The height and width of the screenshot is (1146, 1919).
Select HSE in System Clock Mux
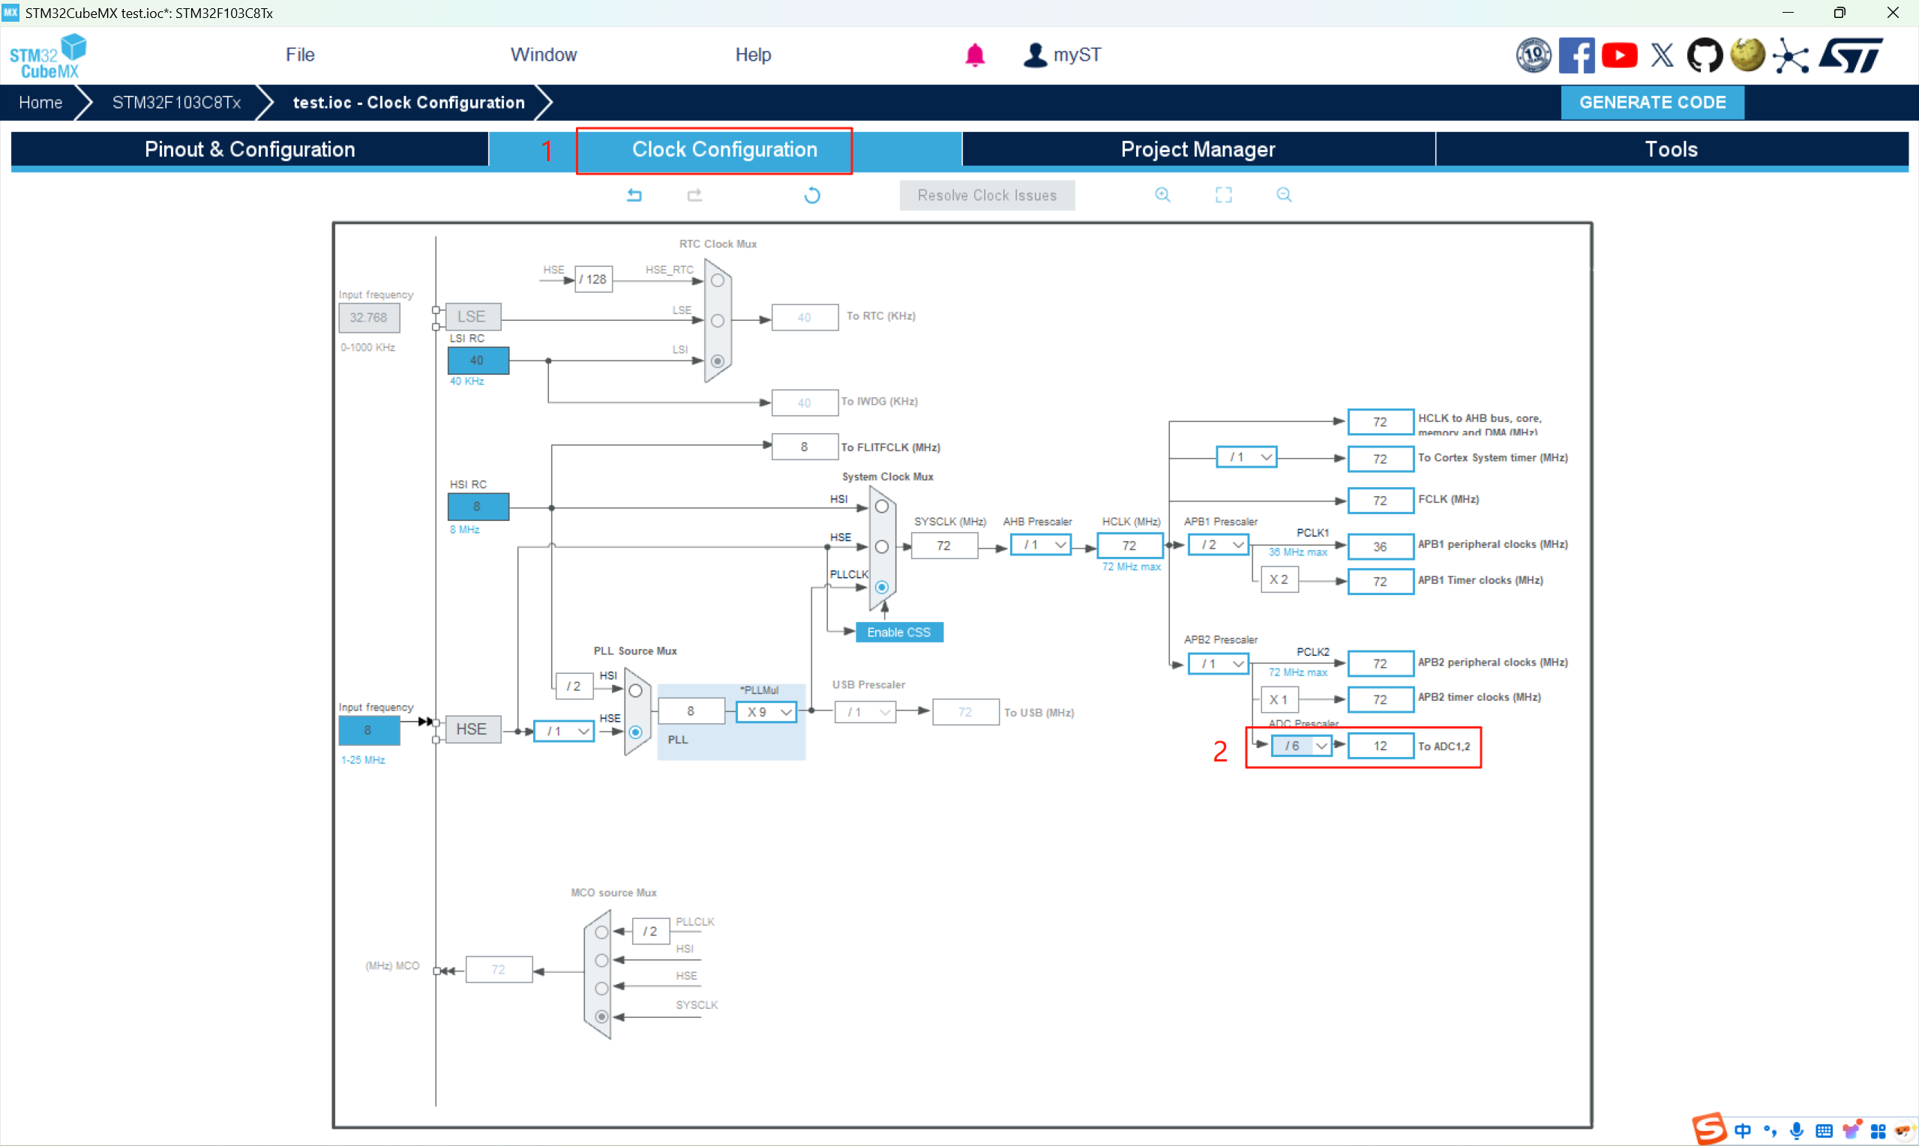[881, 546]
